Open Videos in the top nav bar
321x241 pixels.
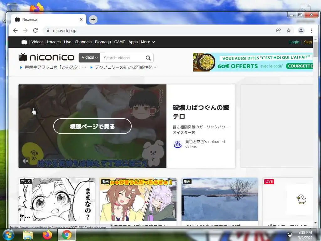click(37, 42)
